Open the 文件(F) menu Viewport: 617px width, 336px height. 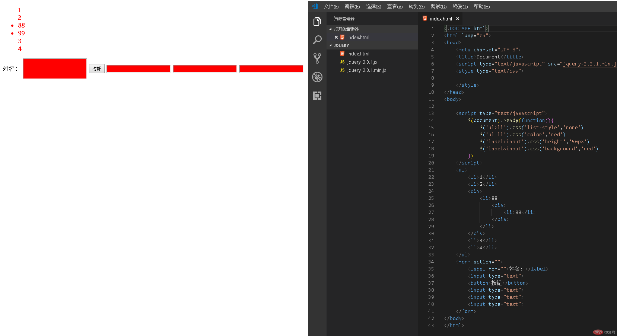click(331, 6)
